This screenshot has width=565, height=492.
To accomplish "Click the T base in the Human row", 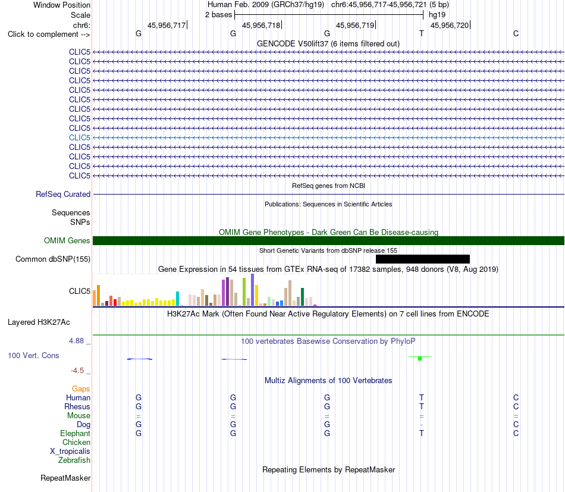I will pos(421,397).
